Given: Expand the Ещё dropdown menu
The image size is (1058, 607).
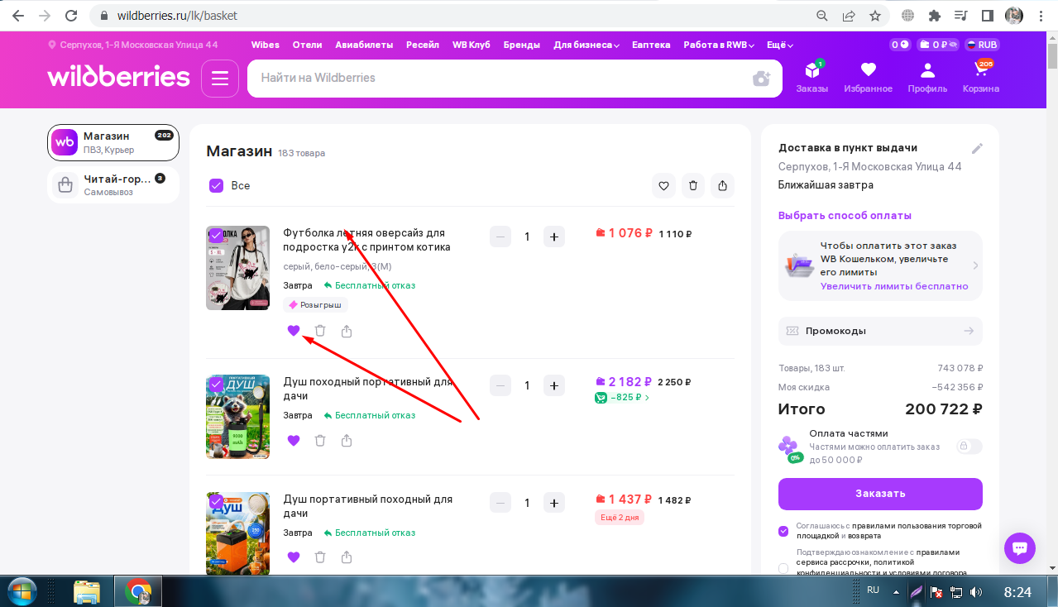Looking at the screenshot, I should pos(780,45).
